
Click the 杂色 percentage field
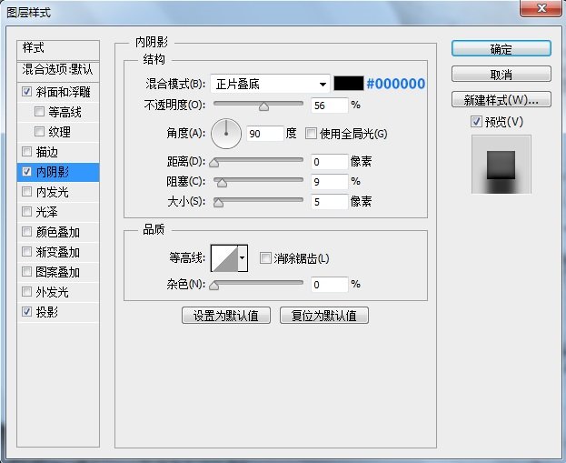329,285
